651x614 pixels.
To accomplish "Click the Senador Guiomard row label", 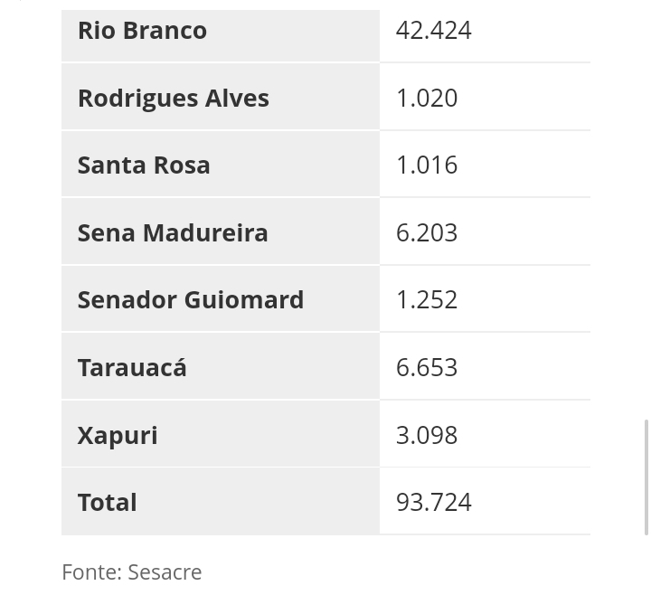I will pos(190,299).
